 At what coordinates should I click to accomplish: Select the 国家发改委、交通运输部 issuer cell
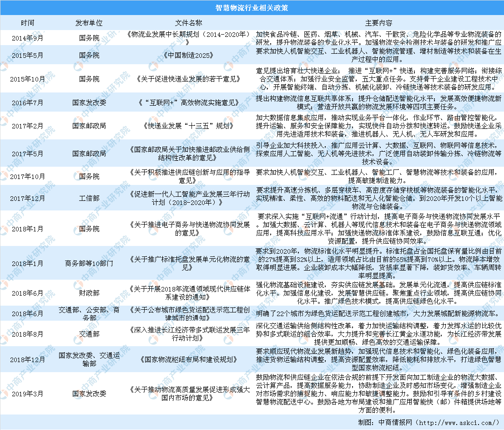coord(89,359)
